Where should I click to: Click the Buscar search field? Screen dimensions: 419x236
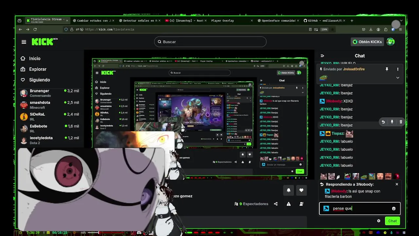coord(210,42)
